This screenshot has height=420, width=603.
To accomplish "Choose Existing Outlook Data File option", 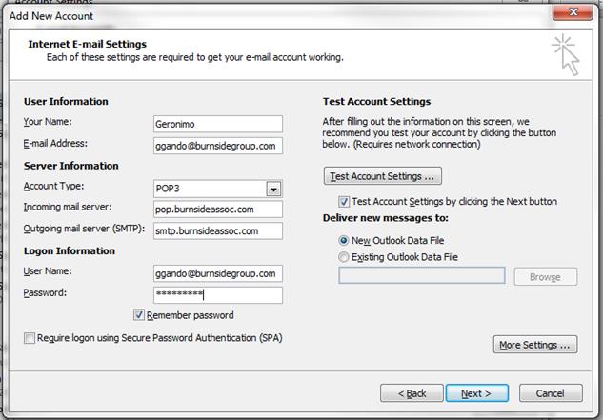I will (x=344, y=257).
